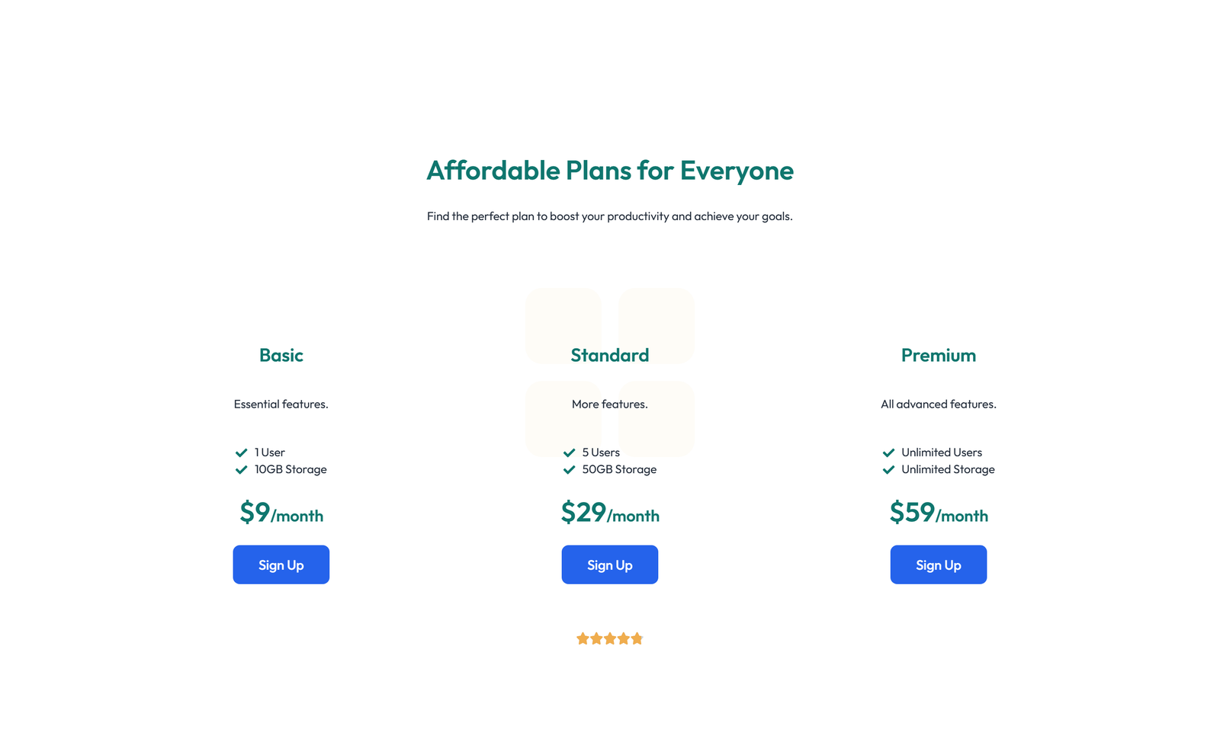This screenshot has height=745, width=1220.
Task: Click the "$29/month" price label
Action: [610, 514]
